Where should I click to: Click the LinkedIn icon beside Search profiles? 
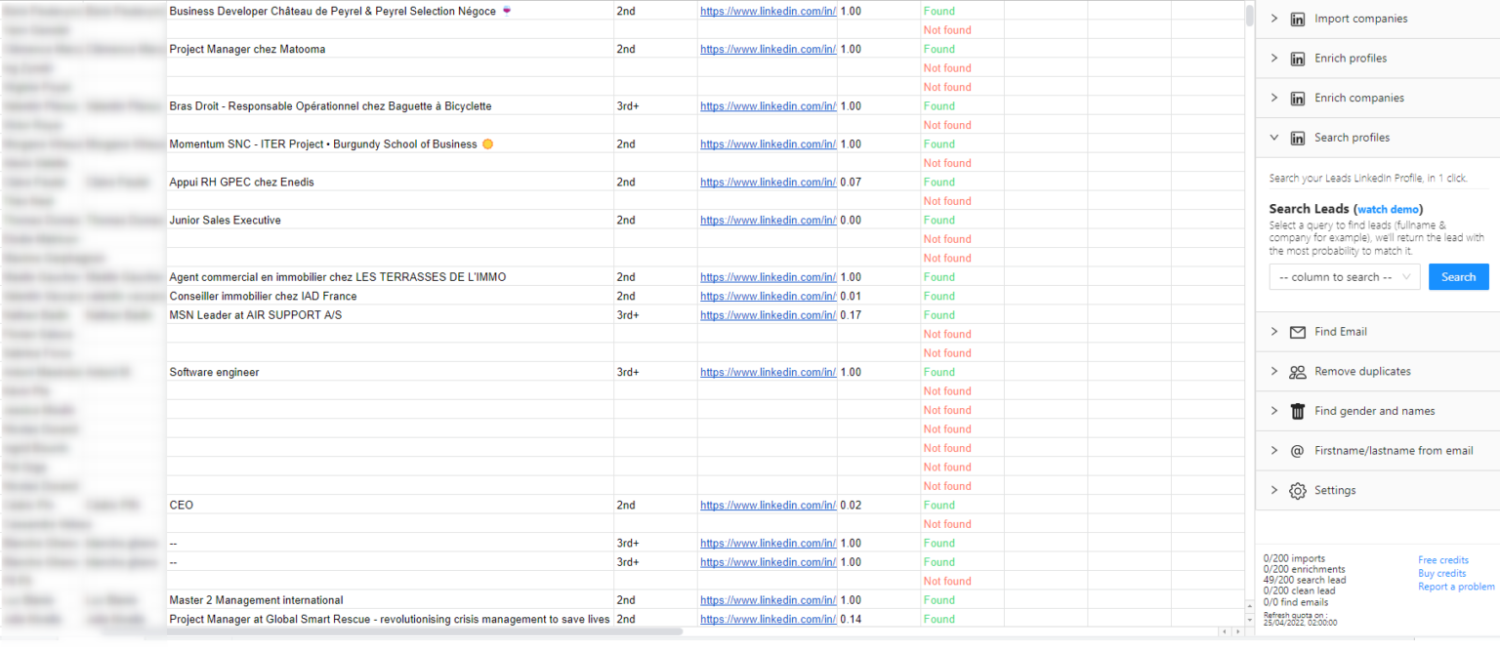pyautogui.click(x=1298, y=138)
